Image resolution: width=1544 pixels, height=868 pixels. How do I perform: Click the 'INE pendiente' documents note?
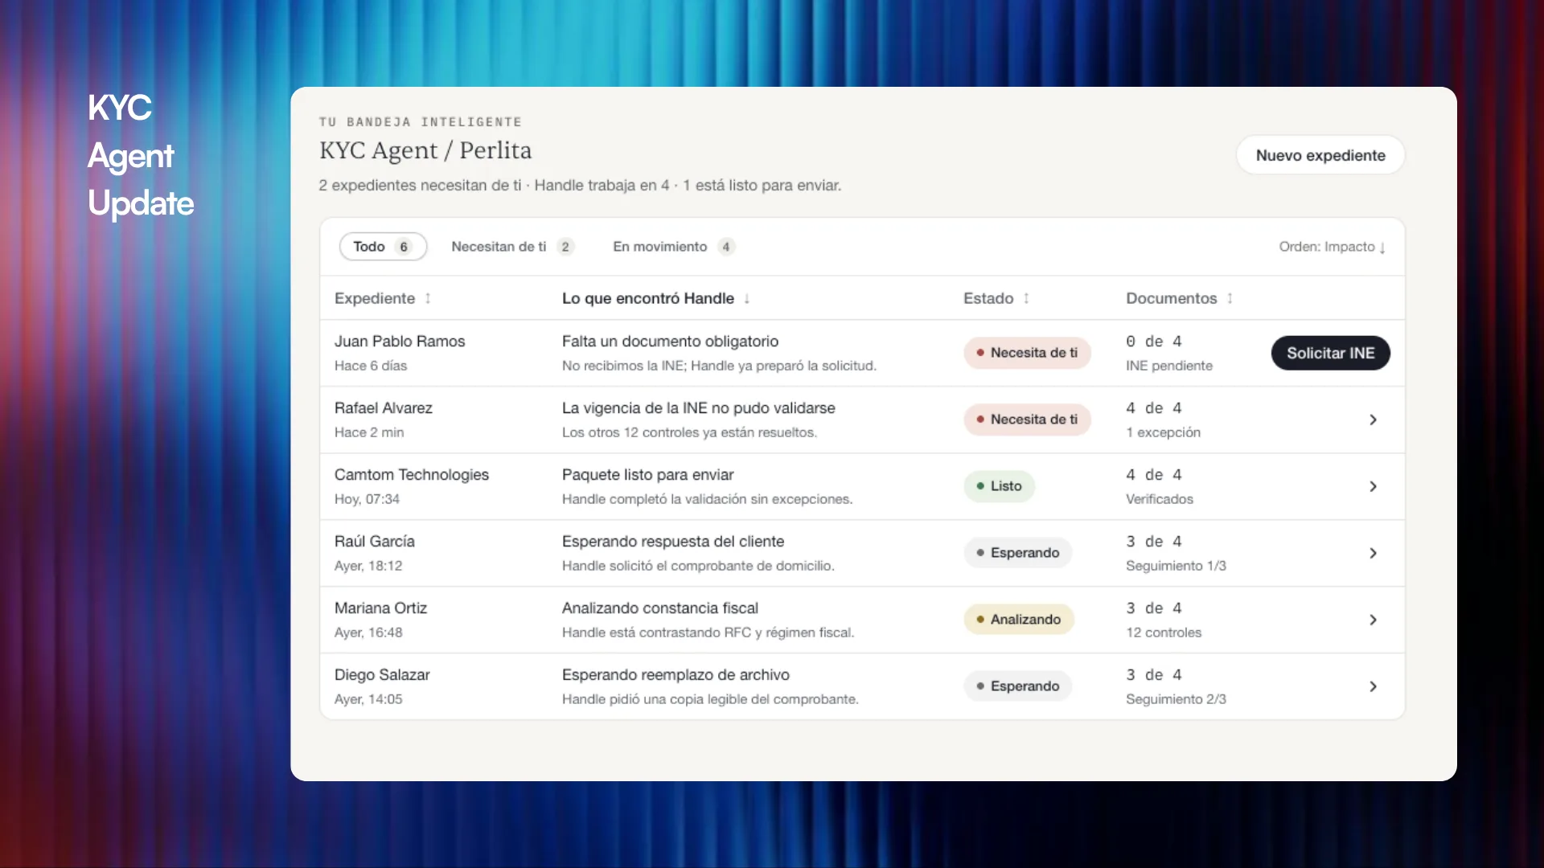pyautogui.click(x=1169, y=366)
